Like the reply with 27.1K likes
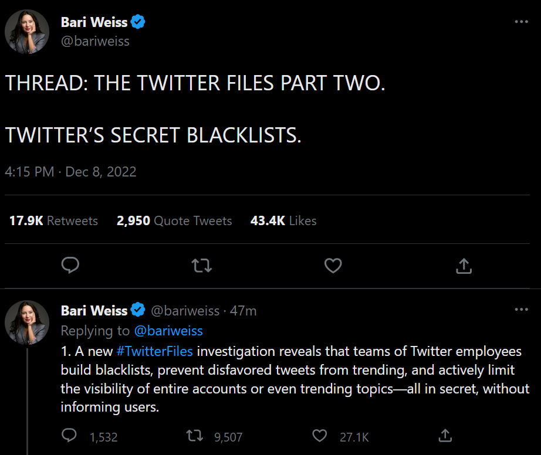 click(320, 436)
